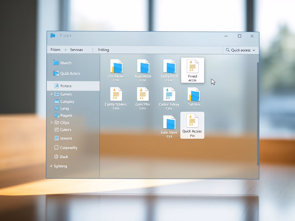The image size is (295, 221).
Task: Select the Sgliting label
Action: [x=60, y=166]
